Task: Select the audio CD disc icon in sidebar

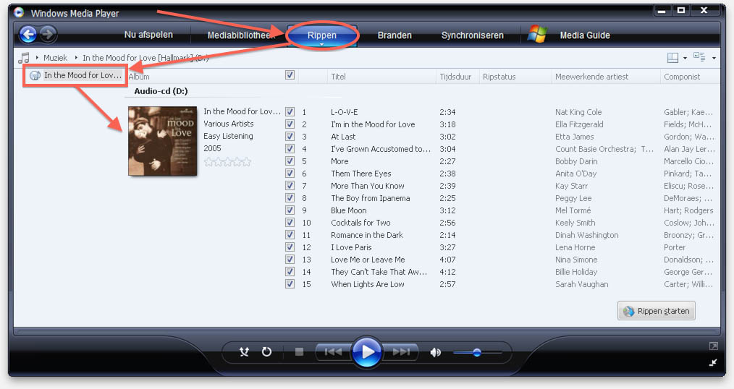Action: pos(35,75)
